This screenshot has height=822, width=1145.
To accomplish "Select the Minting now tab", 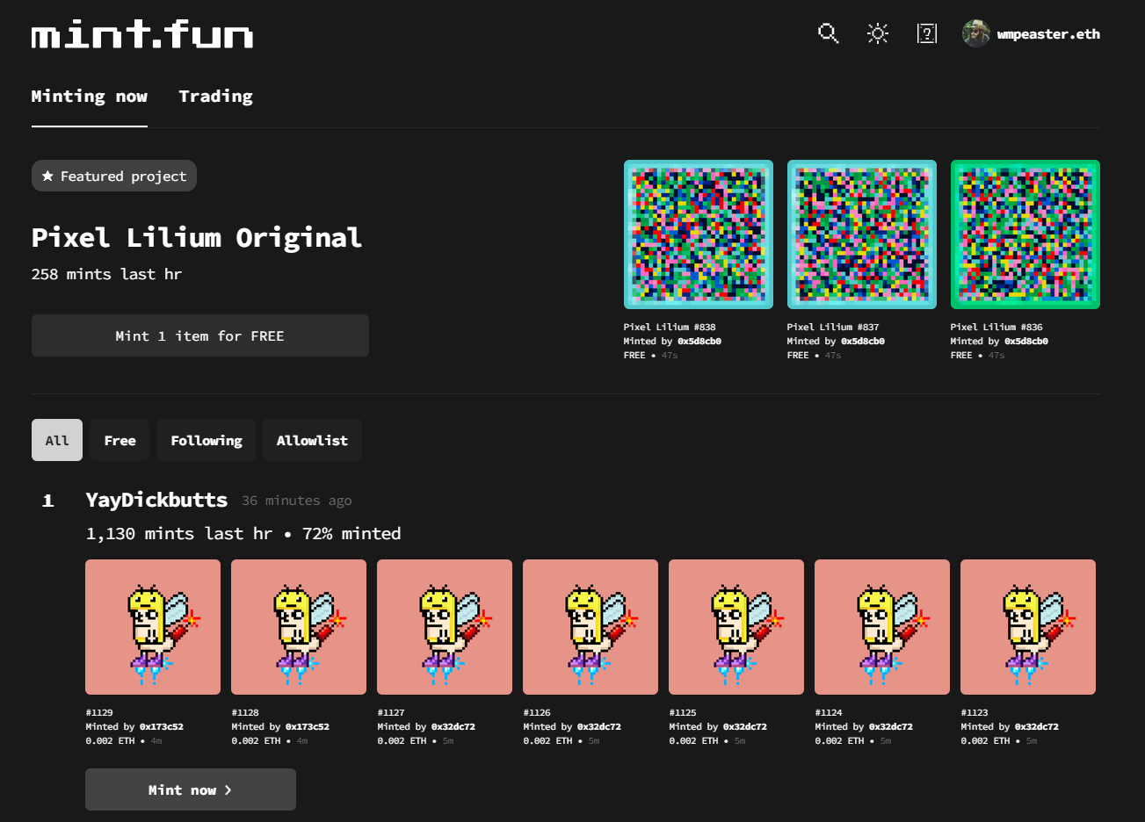I will 90,97.
